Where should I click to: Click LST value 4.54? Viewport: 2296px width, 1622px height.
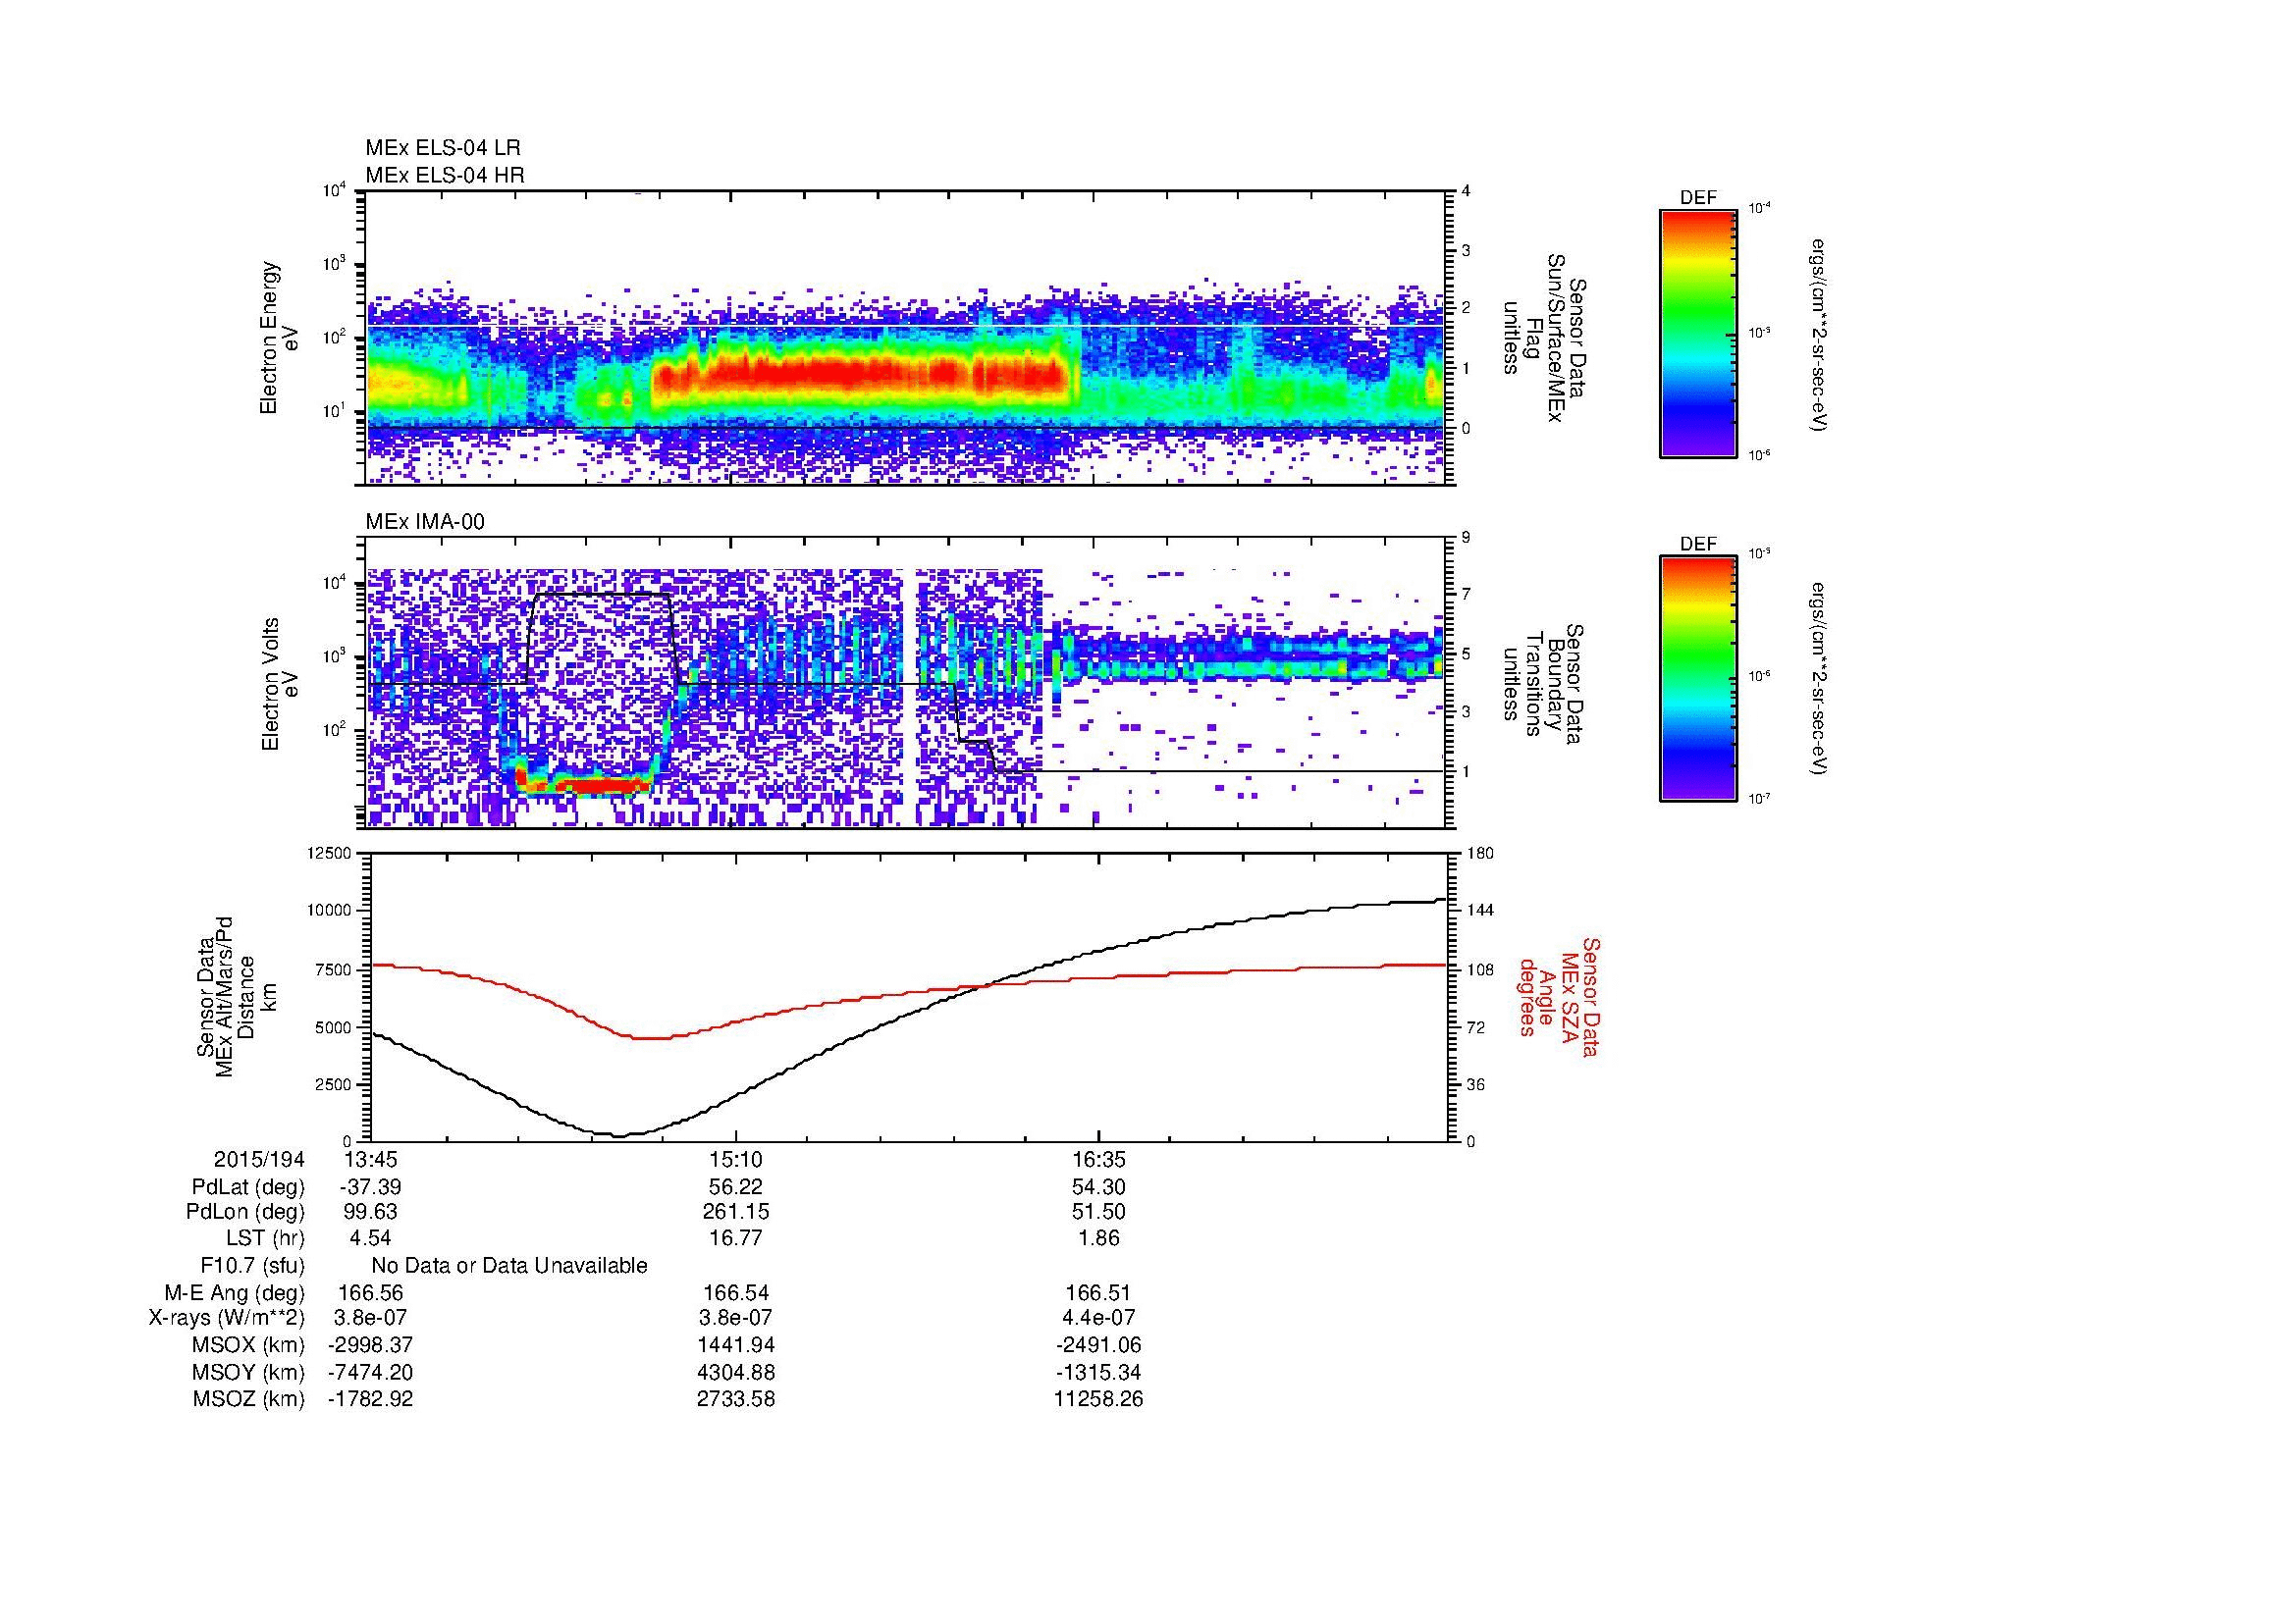pyautogui.click(x=370, y=1238)
